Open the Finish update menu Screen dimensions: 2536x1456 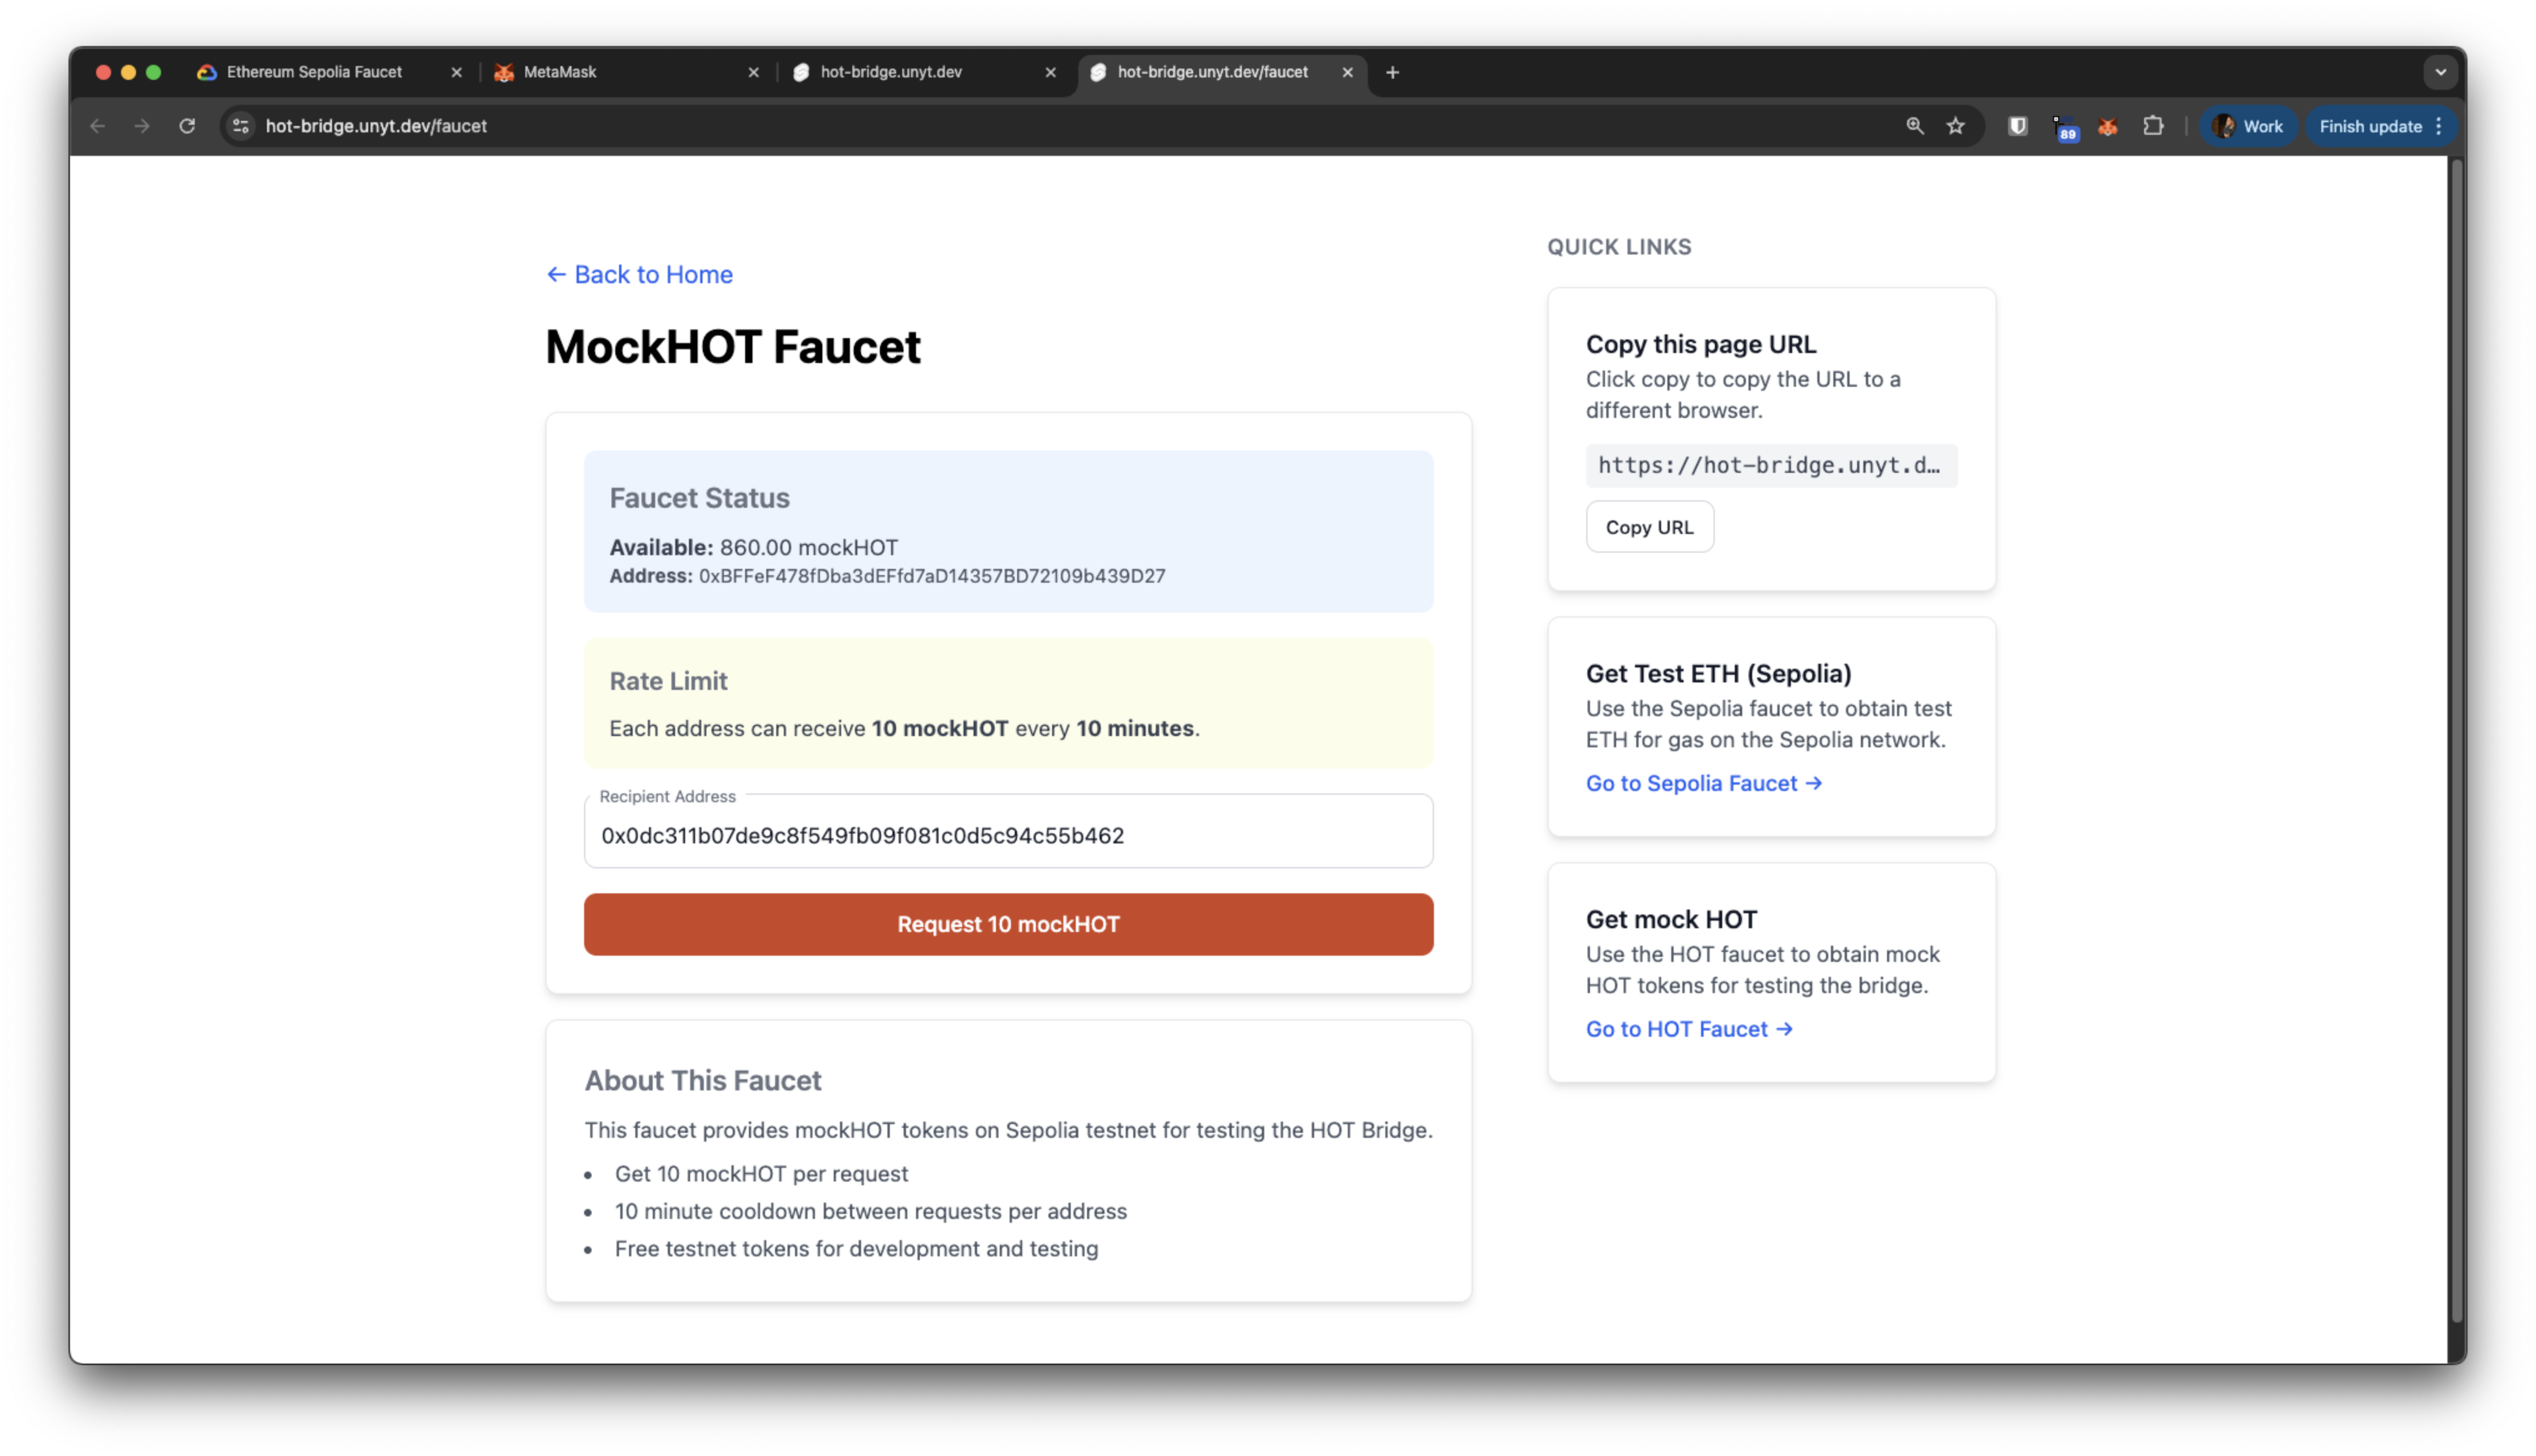click(2380, 126)
